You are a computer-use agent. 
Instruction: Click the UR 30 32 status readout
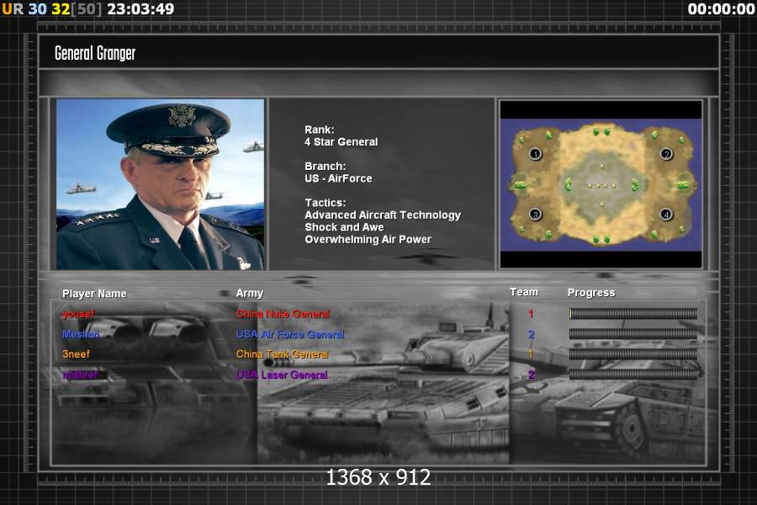[51, 8]
